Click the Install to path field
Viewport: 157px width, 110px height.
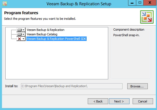(x=72, y=86)
